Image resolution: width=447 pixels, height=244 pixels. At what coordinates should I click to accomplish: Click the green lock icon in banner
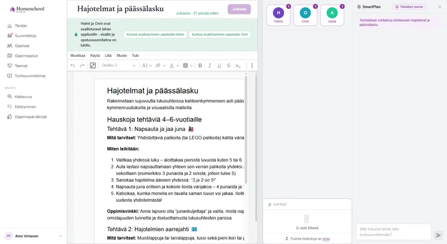tap(76, 35)
